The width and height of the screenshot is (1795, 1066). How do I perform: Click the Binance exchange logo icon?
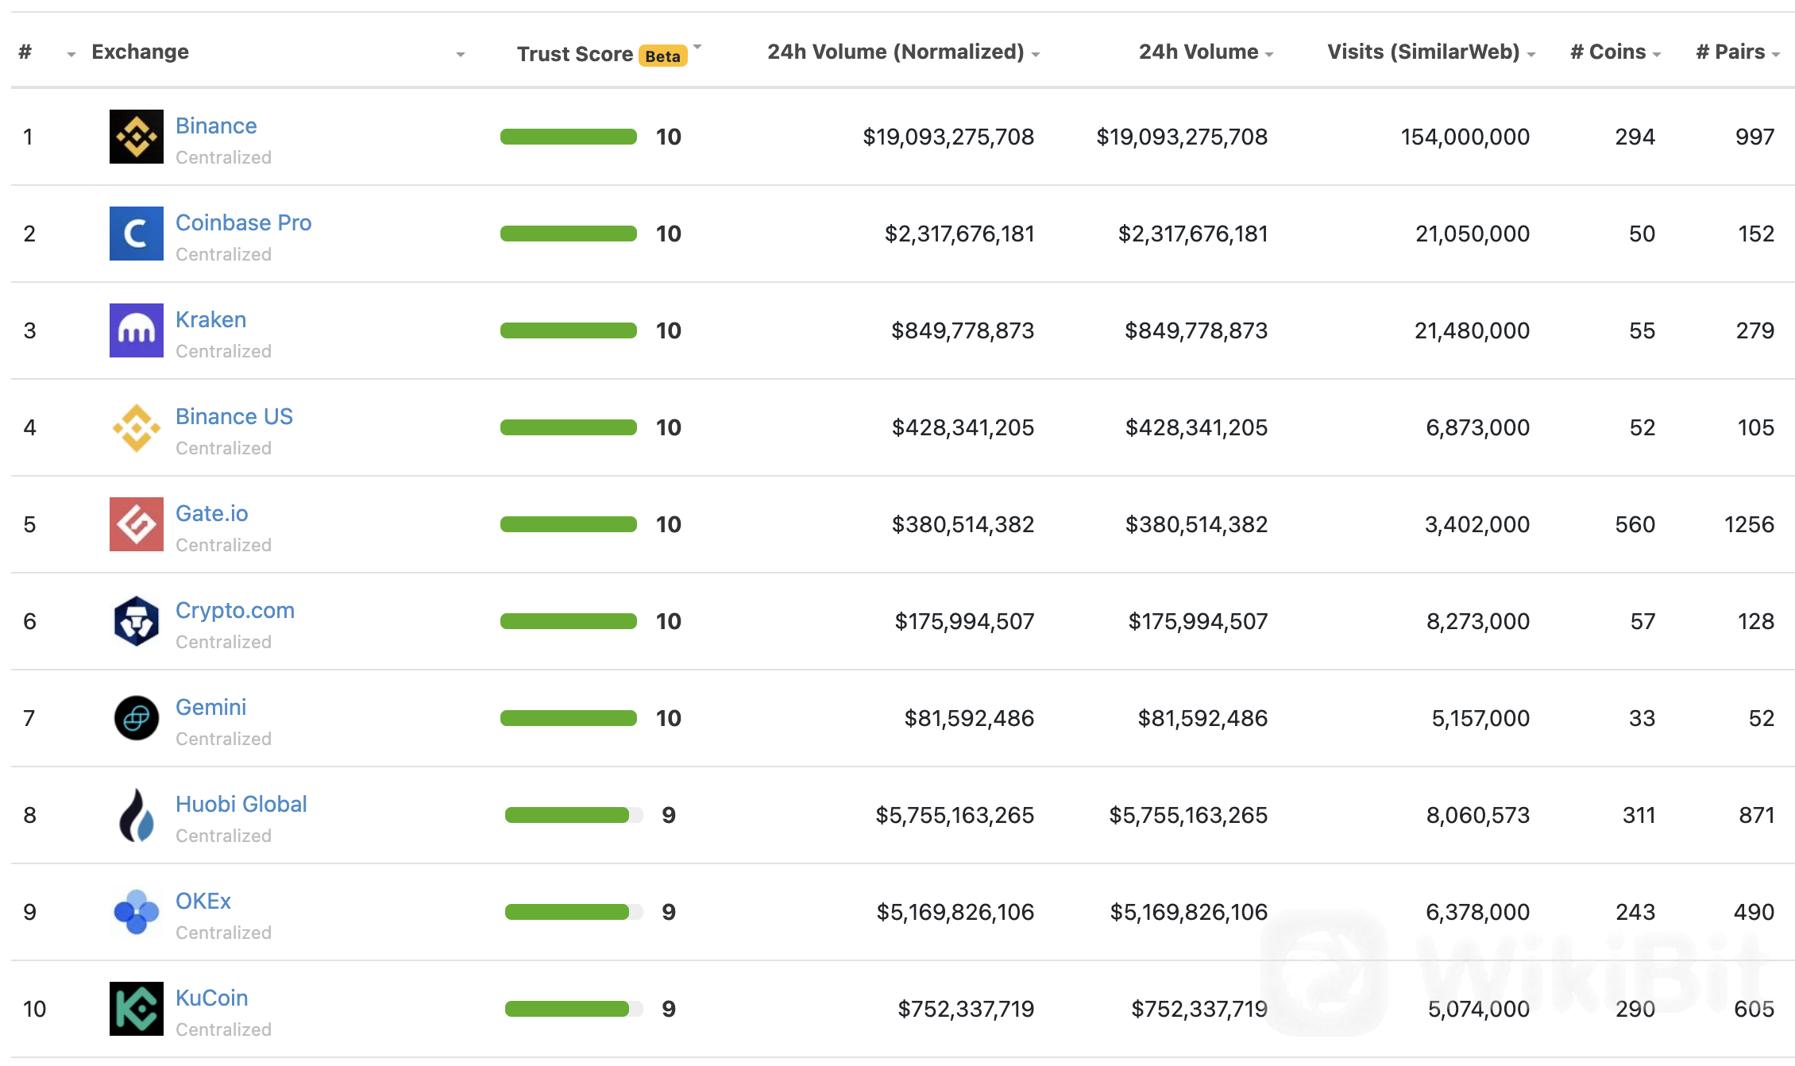[137, 137]
